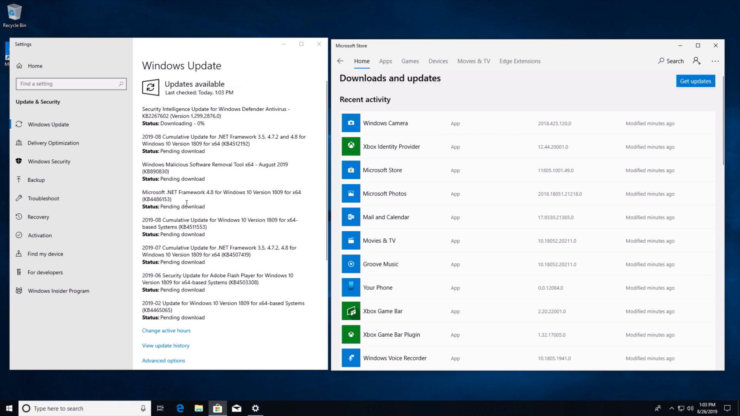
Task: Open the Windows Start menu
Action: point(9,408)
